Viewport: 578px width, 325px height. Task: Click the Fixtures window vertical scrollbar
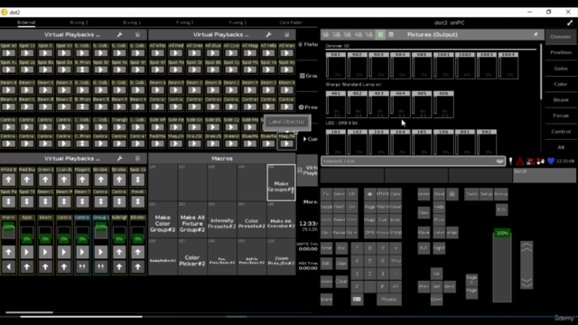pos(541,72)
